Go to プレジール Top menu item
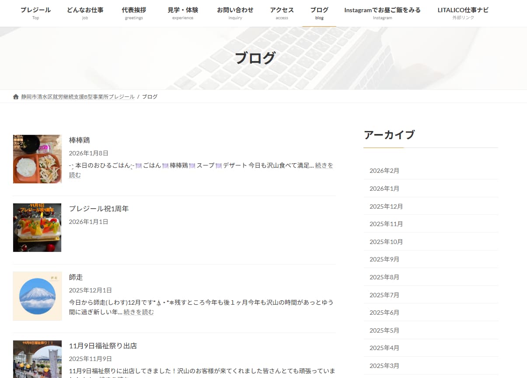Screen dimensions: 527x378 35,13
